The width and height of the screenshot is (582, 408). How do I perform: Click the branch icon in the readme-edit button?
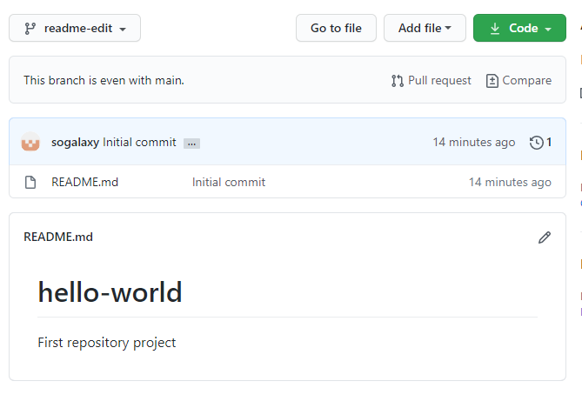[30, 29]
